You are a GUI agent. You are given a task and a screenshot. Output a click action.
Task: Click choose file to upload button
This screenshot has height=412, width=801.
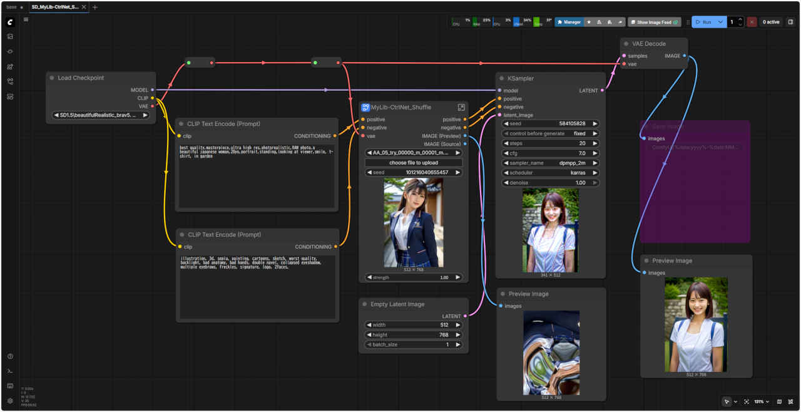(413, 163)
